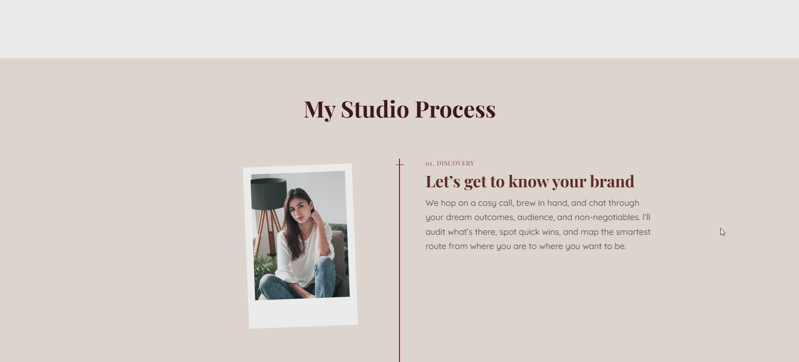The height and width of the screenshot is (362, 799).
Task: Click the word "Process" in the title
Action: pyautogui.click(x=455, y=109)
